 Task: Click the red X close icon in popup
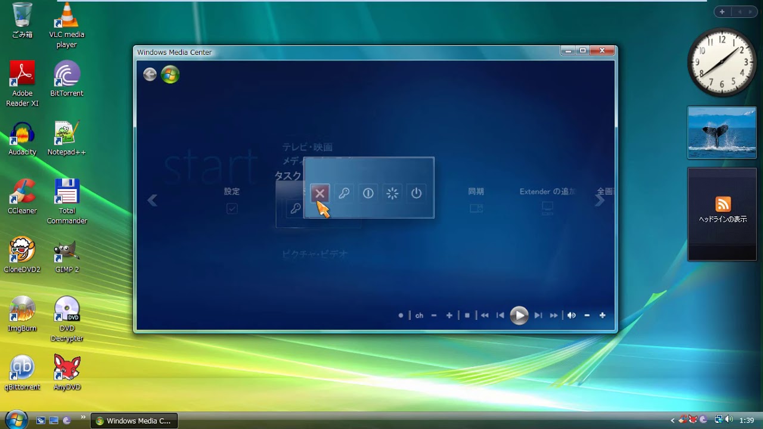(320, 193)
